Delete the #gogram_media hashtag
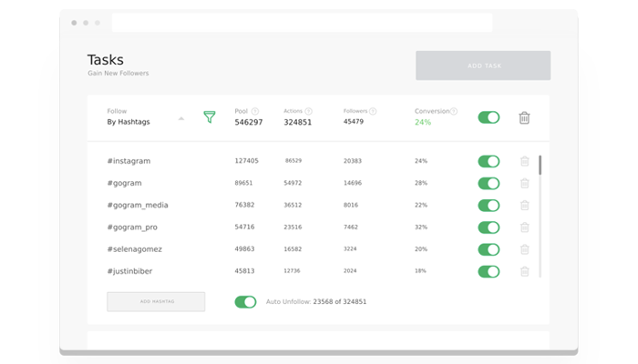This screenshot has width=638, height=364. [524, 205]
